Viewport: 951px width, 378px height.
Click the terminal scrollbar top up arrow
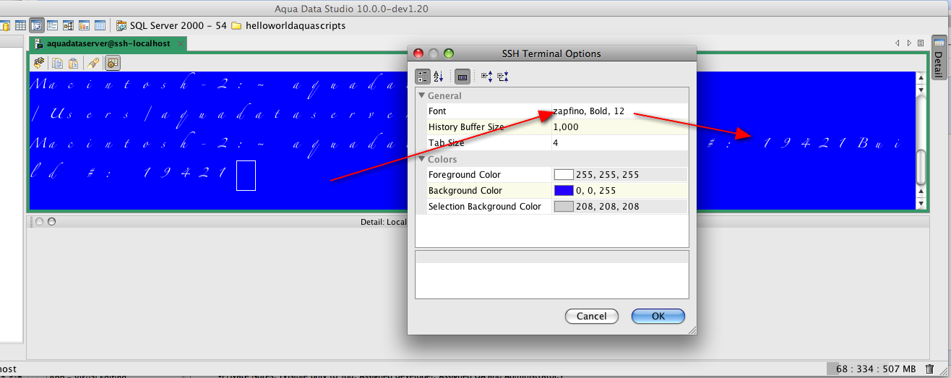point(921,77)
